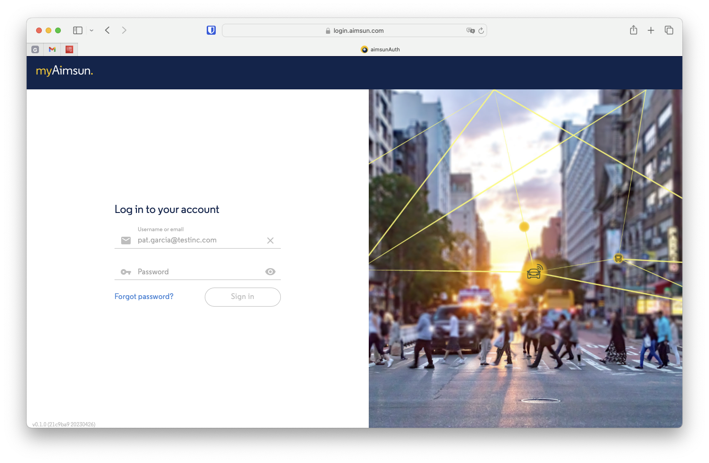Viewport: 709px width, 463px height.
Task: Click the back navigation arrow
Action: tap(107, 30)
